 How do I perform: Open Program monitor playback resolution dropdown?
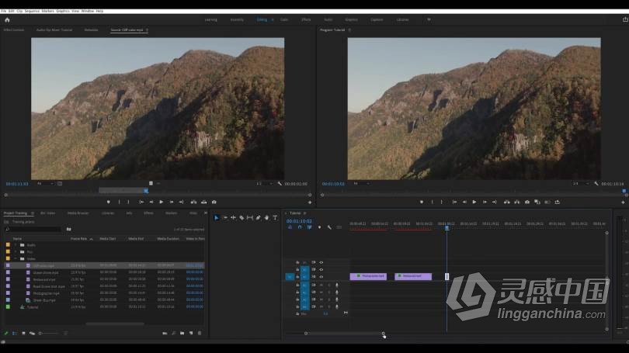[581, 184]
